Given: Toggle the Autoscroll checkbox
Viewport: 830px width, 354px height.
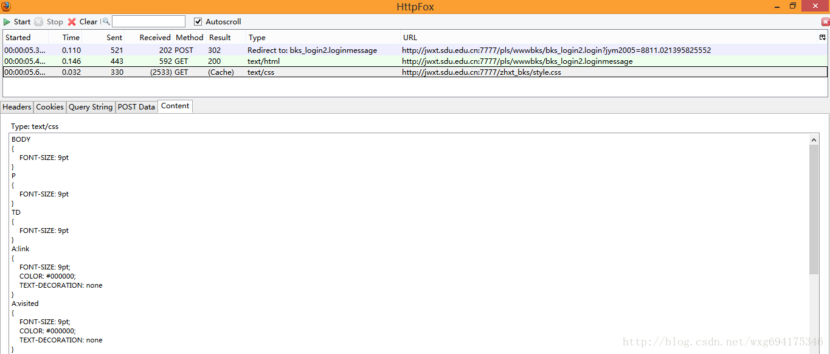Looking at the screenshot, I should pos(198,21).
